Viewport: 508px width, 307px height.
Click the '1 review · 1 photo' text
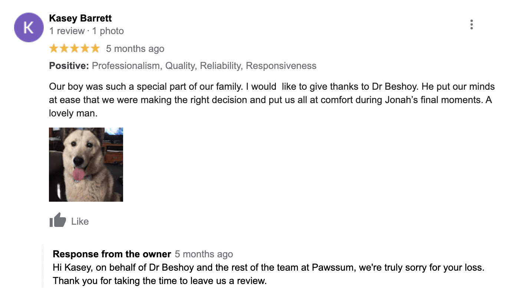coord(86,31)
